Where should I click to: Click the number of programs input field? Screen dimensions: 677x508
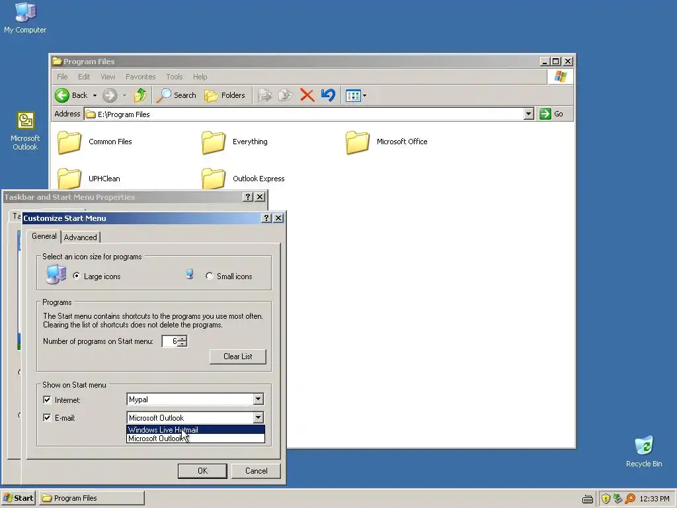coord(170,341)
